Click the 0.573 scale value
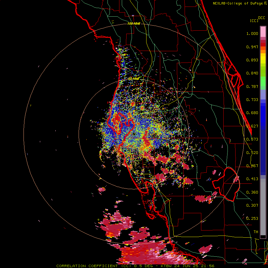 252,139
